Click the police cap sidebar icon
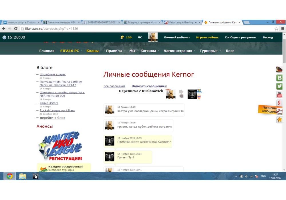The height and width of the screenshot is (200, 286). tap(279, 69)
